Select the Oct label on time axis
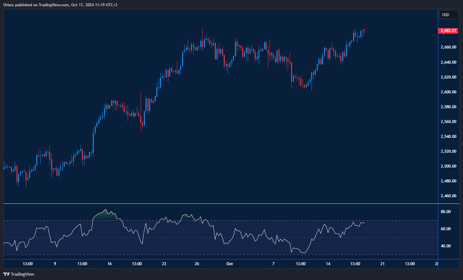The width and height of the screenshot is (463, 280). [229, 264]
